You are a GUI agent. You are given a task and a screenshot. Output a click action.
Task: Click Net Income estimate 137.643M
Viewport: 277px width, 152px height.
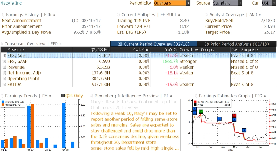[101, 73]
